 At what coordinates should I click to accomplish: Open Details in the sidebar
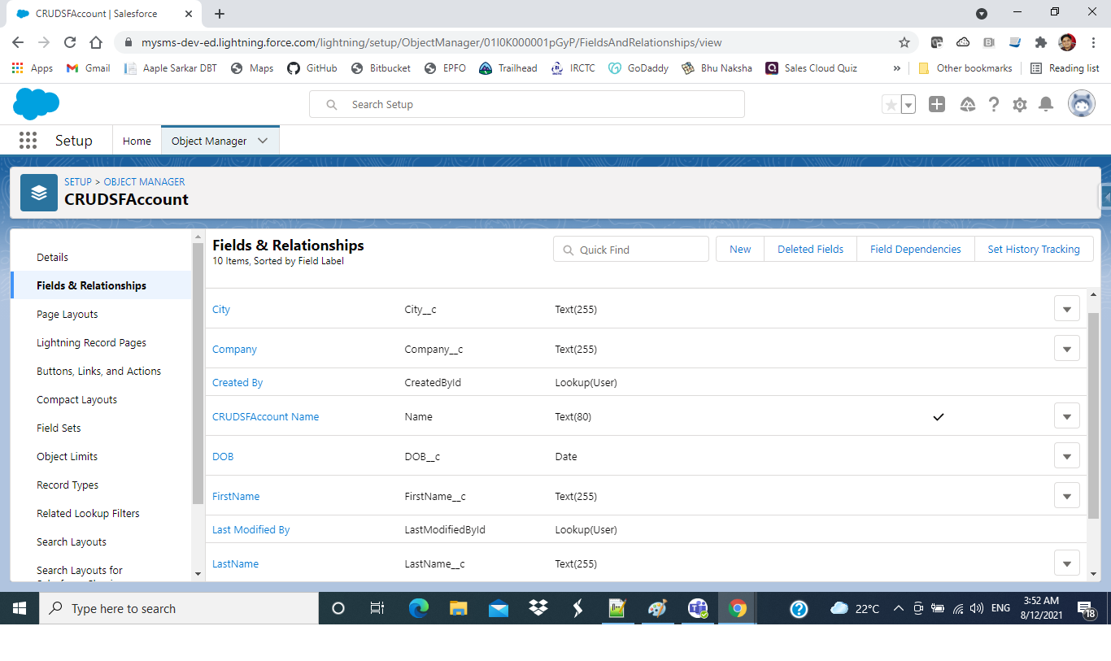(x=53, y=257)
